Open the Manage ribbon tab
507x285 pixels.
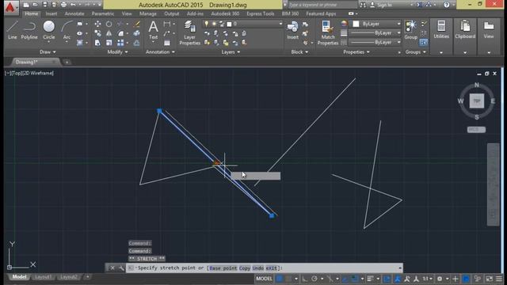[148, 13]
